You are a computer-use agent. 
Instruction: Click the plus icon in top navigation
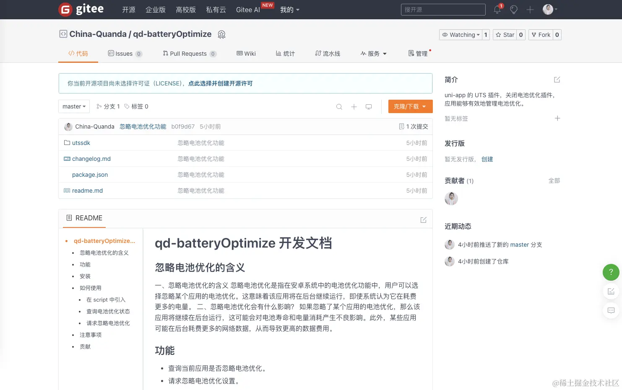click(x=530, y=10)
